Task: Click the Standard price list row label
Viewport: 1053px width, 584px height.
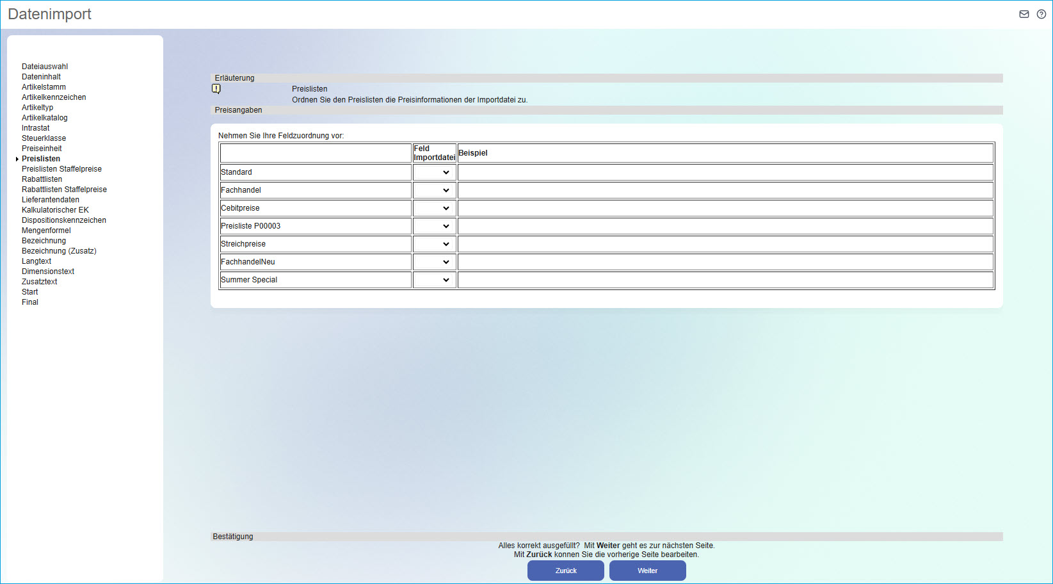Action: click(x=236, y=172)
